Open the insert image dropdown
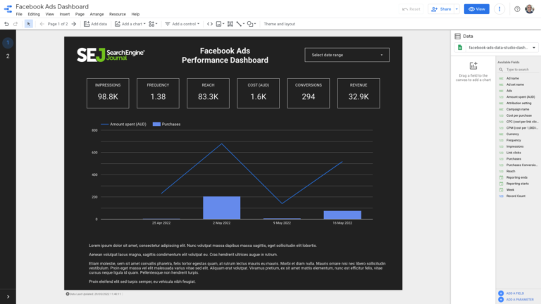The height and width of the screenshot is (304, 541). [x=220, y=24]
